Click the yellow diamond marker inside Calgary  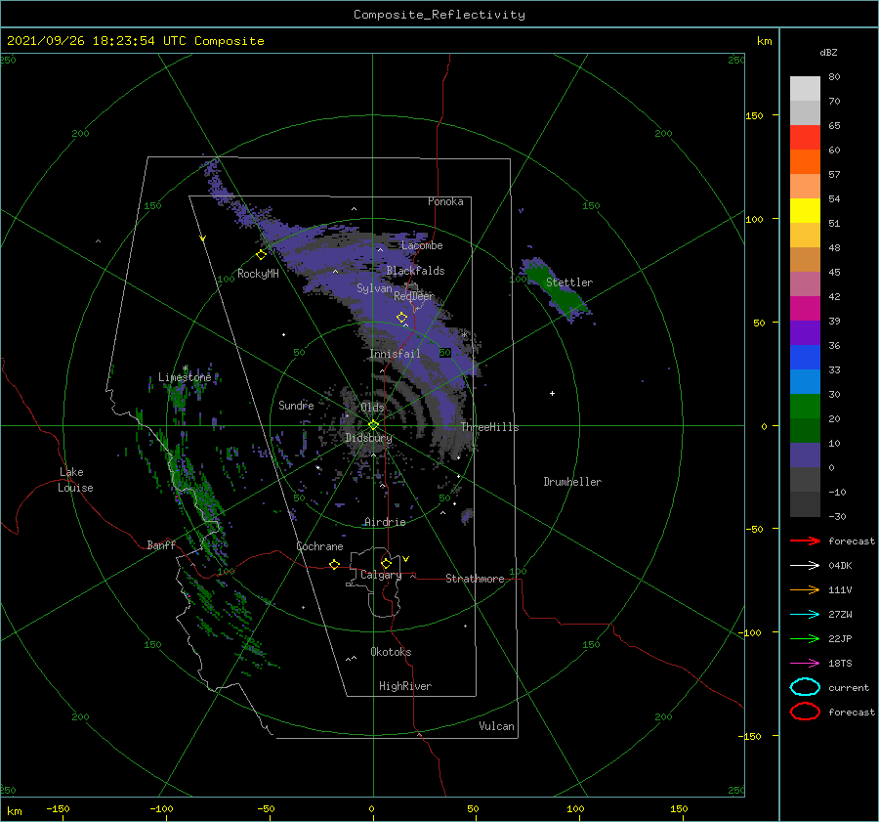point(386,563)
